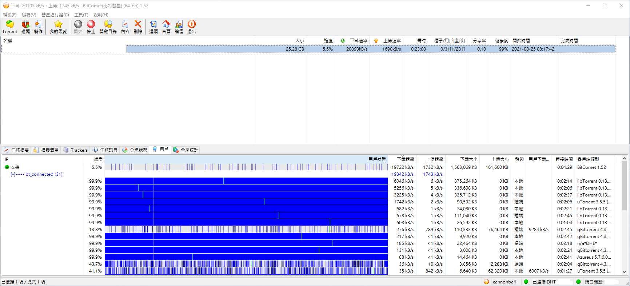Open the 論壇 forum

pyautogui.click(x=179, y=27)
